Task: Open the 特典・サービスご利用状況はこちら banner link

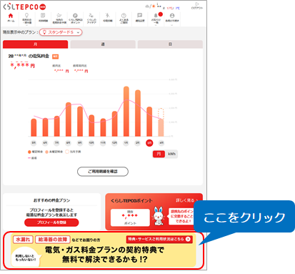Action: coord(159,239)
